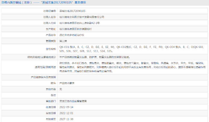
Task: Select the value 无 in 其他内容 row
Action: [61, 89]
